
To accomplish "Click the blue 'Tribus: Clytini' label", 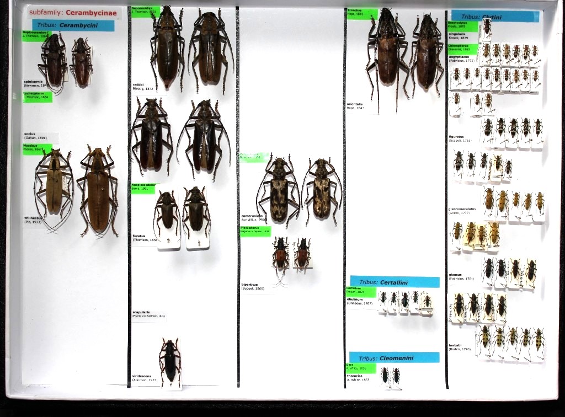I will [x=494, y=17].
